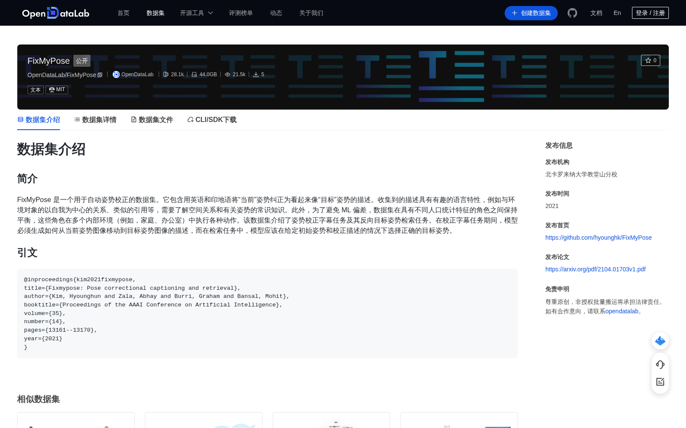The width and height of the screenshot is (686, 428).
Task: Click the 公开 visibility badge
Action: pyautogui.click(x=82, y=61)
